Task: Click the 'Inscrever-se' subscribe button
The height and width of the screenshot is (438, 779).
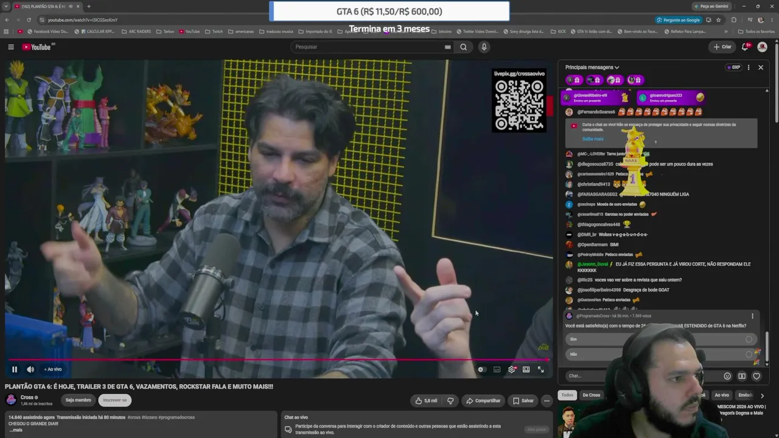Action: [x=115, y=400]
